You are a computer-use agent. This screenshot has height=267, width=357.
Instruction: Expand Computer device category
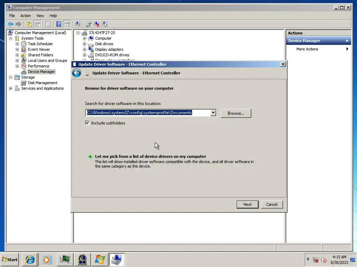(84, 38)
